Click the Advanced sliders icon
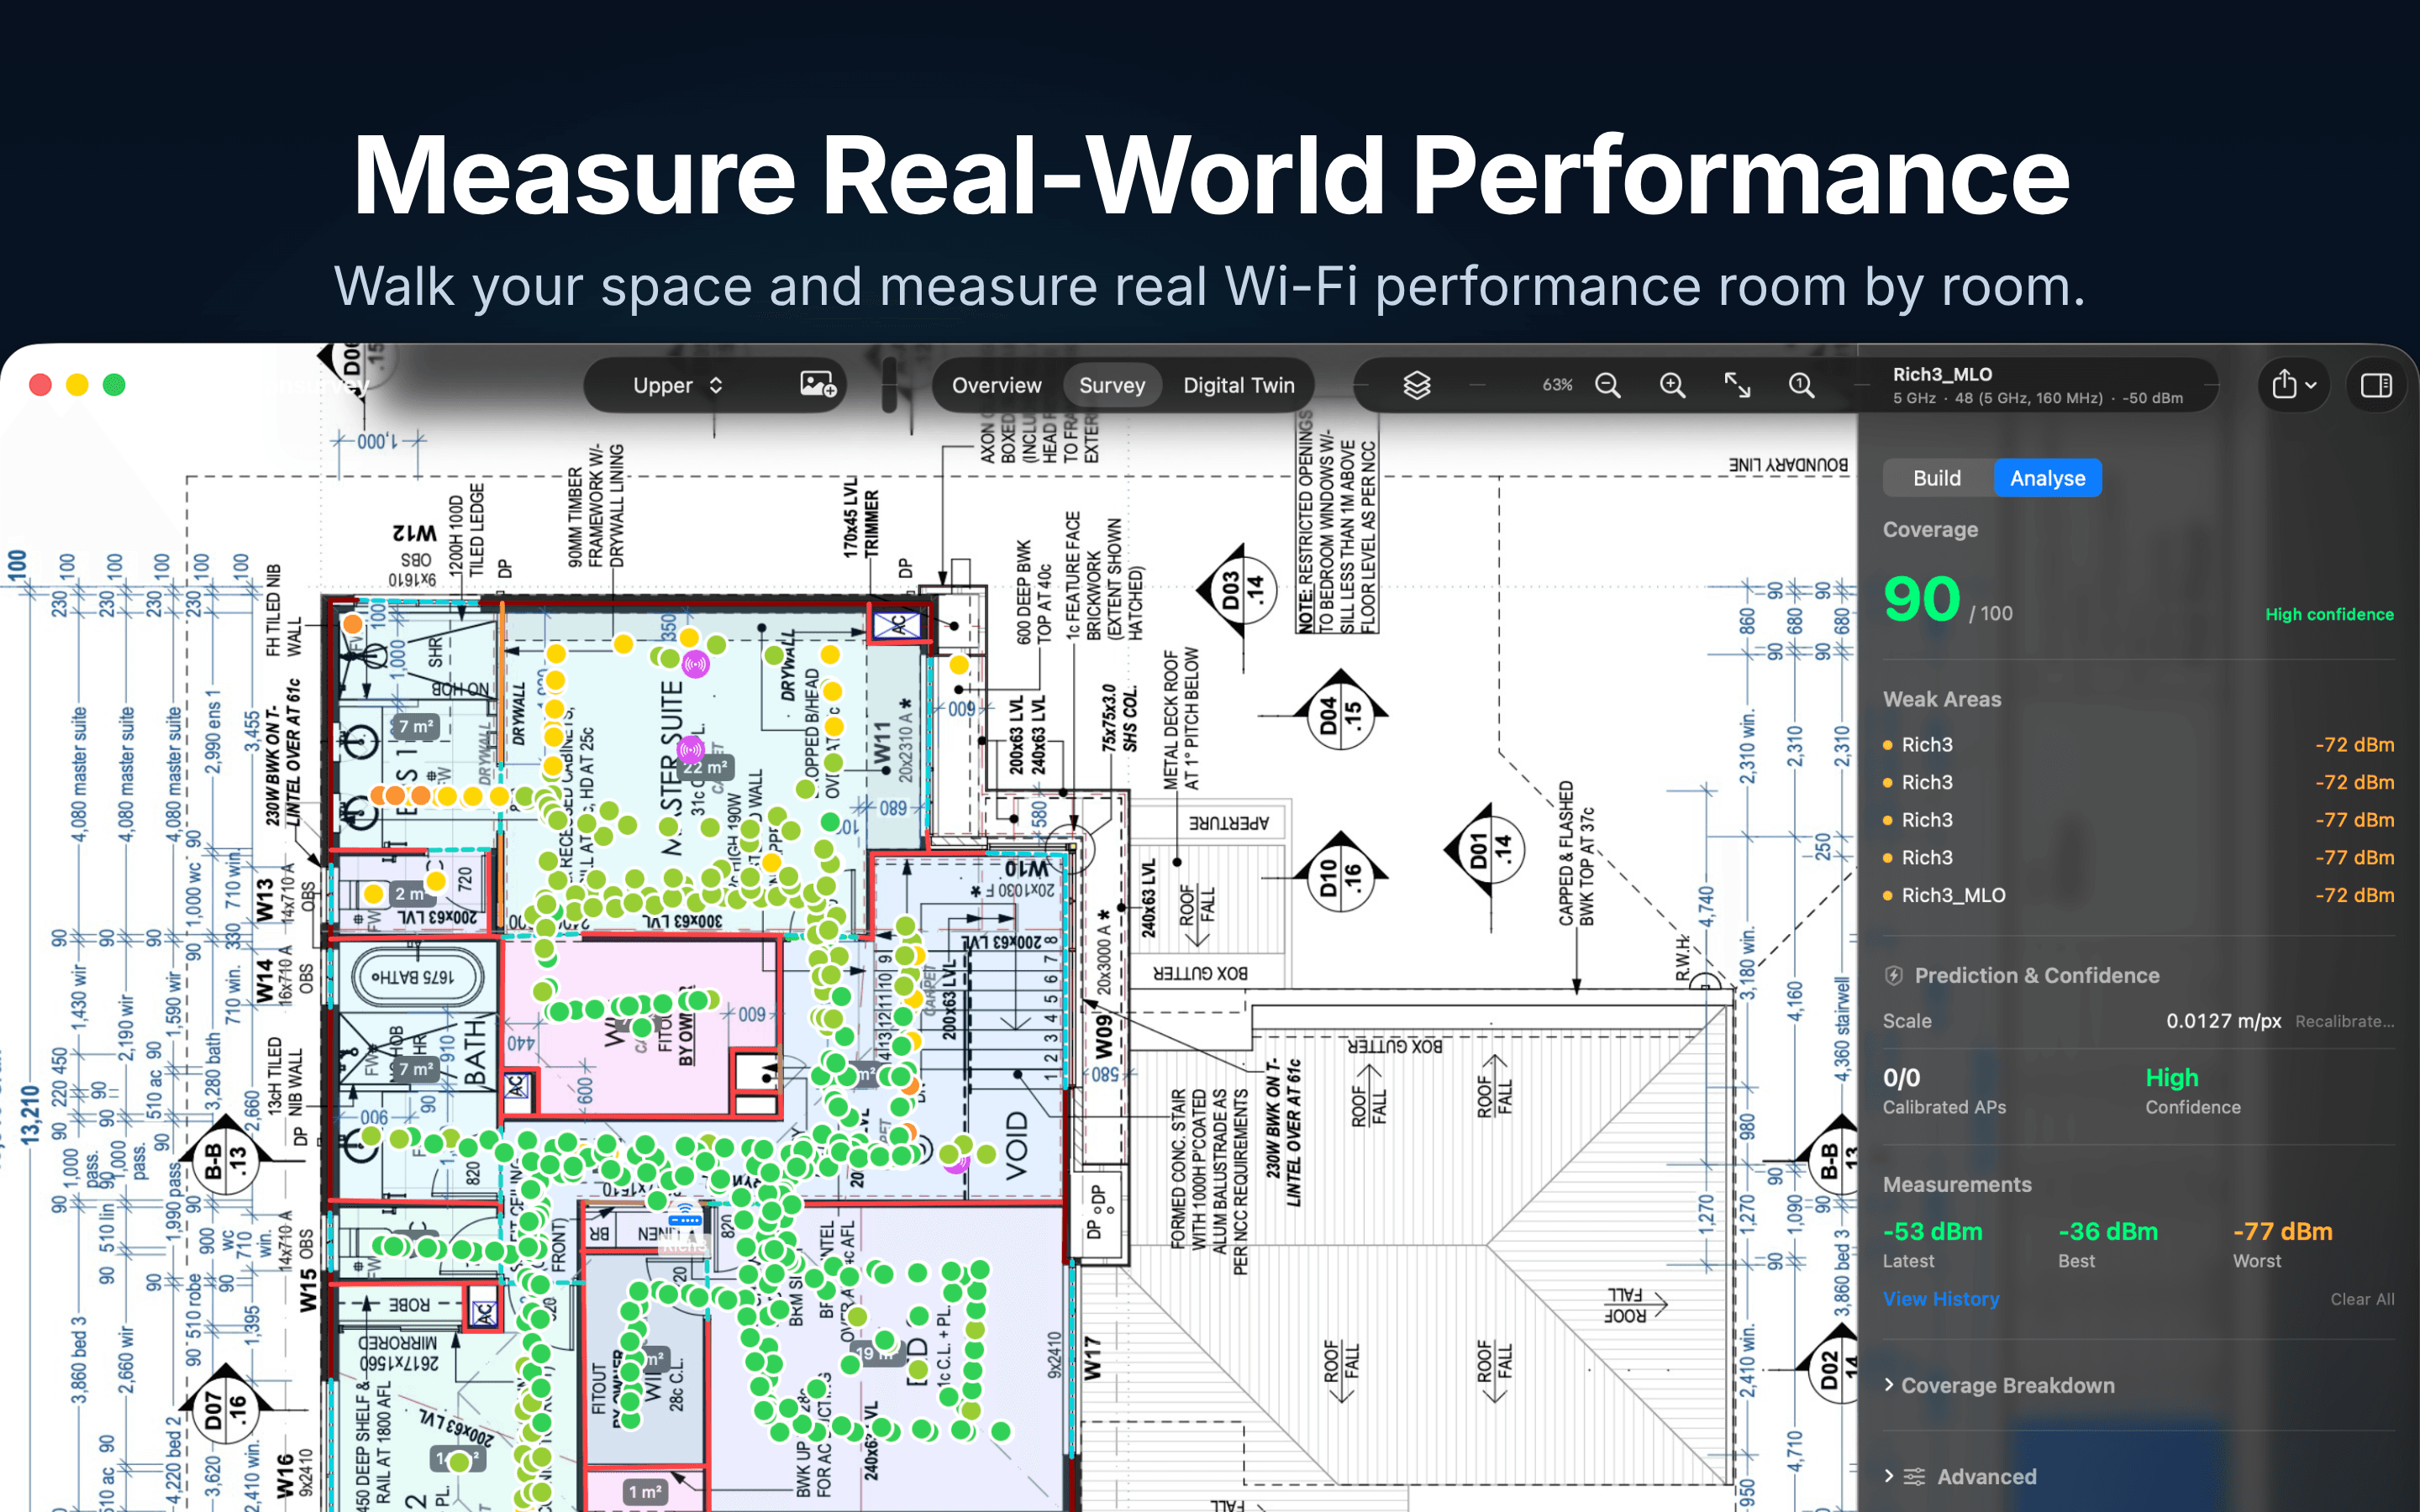 click(x=1914, y=1476)
